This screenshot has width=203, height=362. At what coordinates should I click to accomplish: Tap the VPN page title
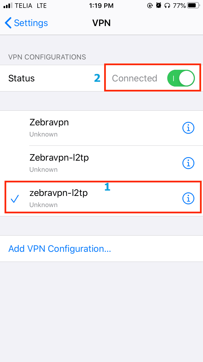[101, 23]
